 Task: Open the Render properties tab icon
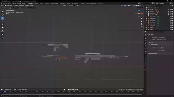click(x=145, y=38)
